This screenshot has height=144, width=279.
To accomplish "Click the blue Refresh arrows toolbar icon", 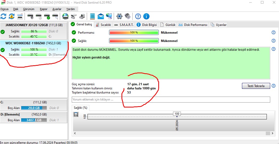I will coord(3,16).
